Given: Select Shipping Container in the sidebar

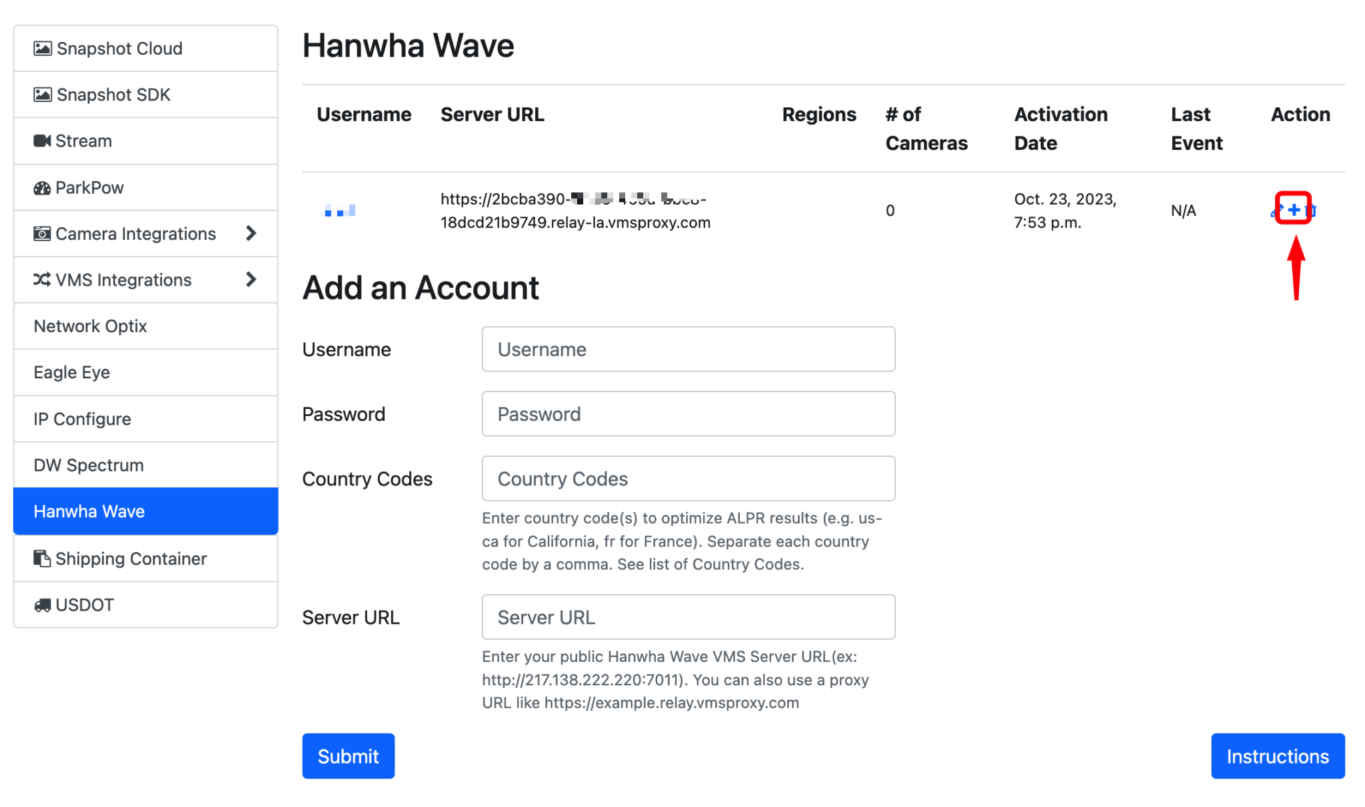Looking at the screenshot, I should (x=146, y=559).
